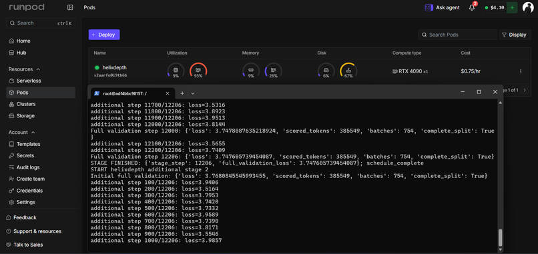Add credits with the green plus button
Screen dimensions: 538x254
[x=512, y=7]
